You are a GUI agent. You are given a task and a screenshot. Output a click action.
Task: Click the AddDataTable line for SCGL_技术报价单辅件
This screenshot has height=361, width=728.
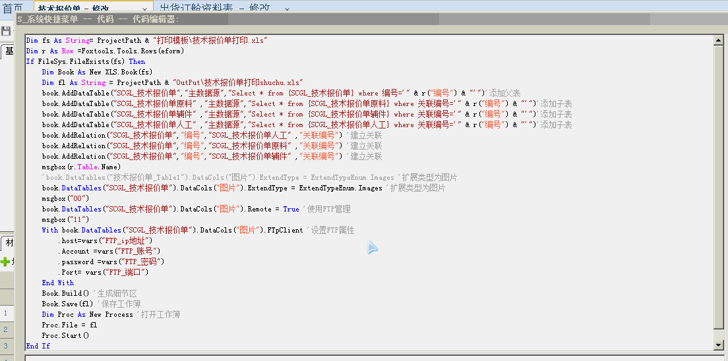(x=307, y=114)
